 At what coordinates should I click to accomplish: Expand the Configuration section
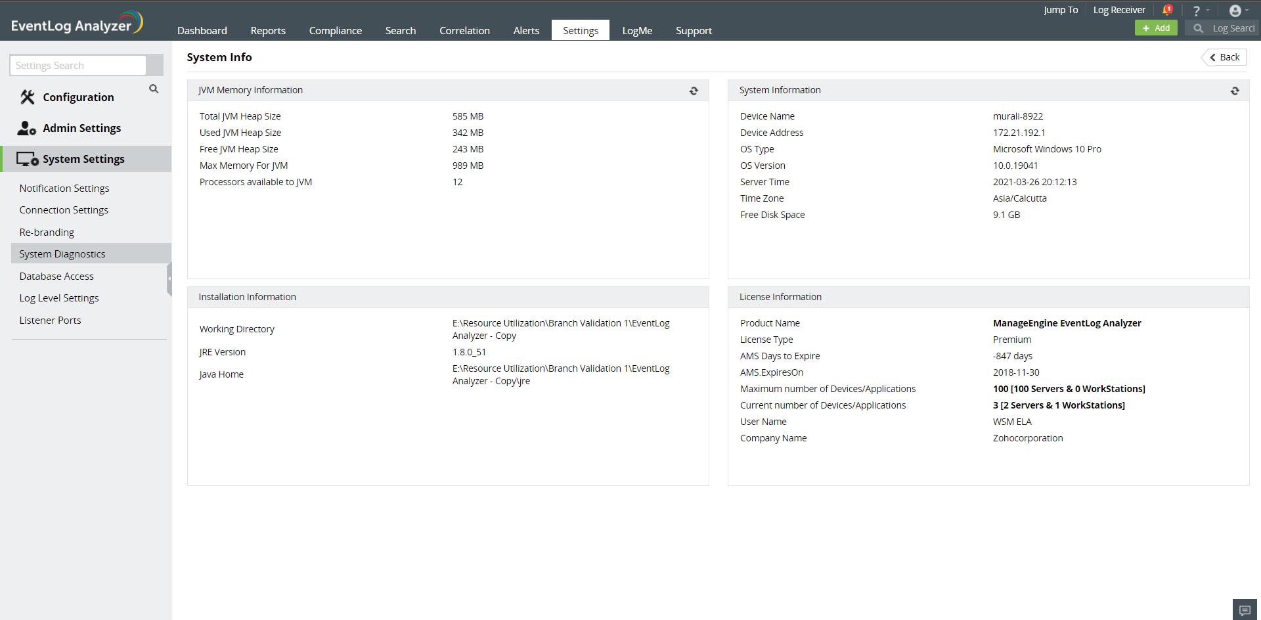(78, 97)
